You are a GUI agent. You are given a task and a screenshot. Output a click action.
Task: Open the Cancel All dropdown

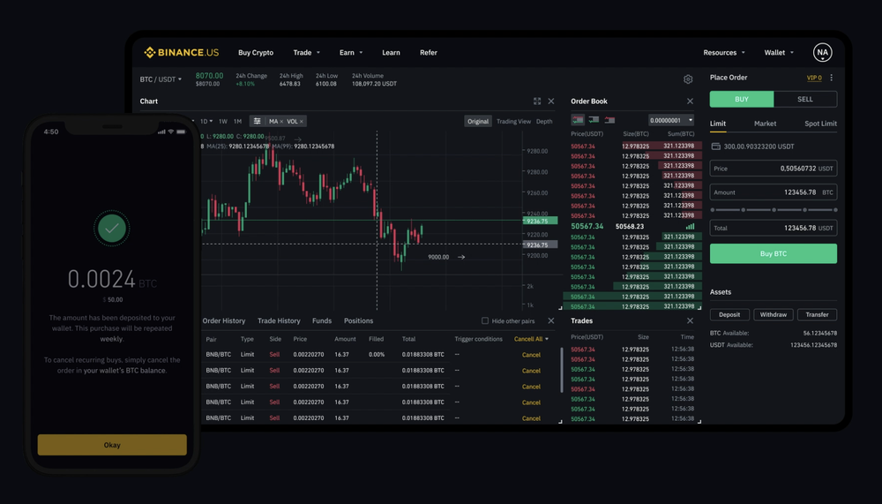pyautogui.click(x=531, y=339)
